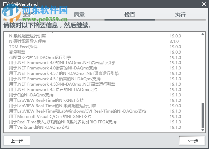Select 用于VeriStand的NI-DAQmx支持 row
The height and width of the screenshot is (149, 209).
95,127
